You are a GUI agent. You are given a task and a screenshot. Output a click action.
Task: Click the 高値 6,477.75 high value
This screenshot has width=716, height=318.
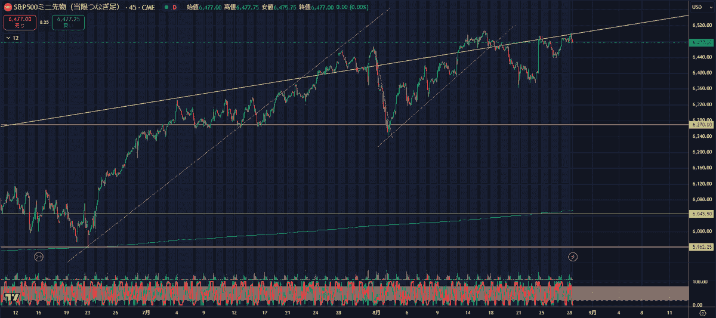(243, 7)
